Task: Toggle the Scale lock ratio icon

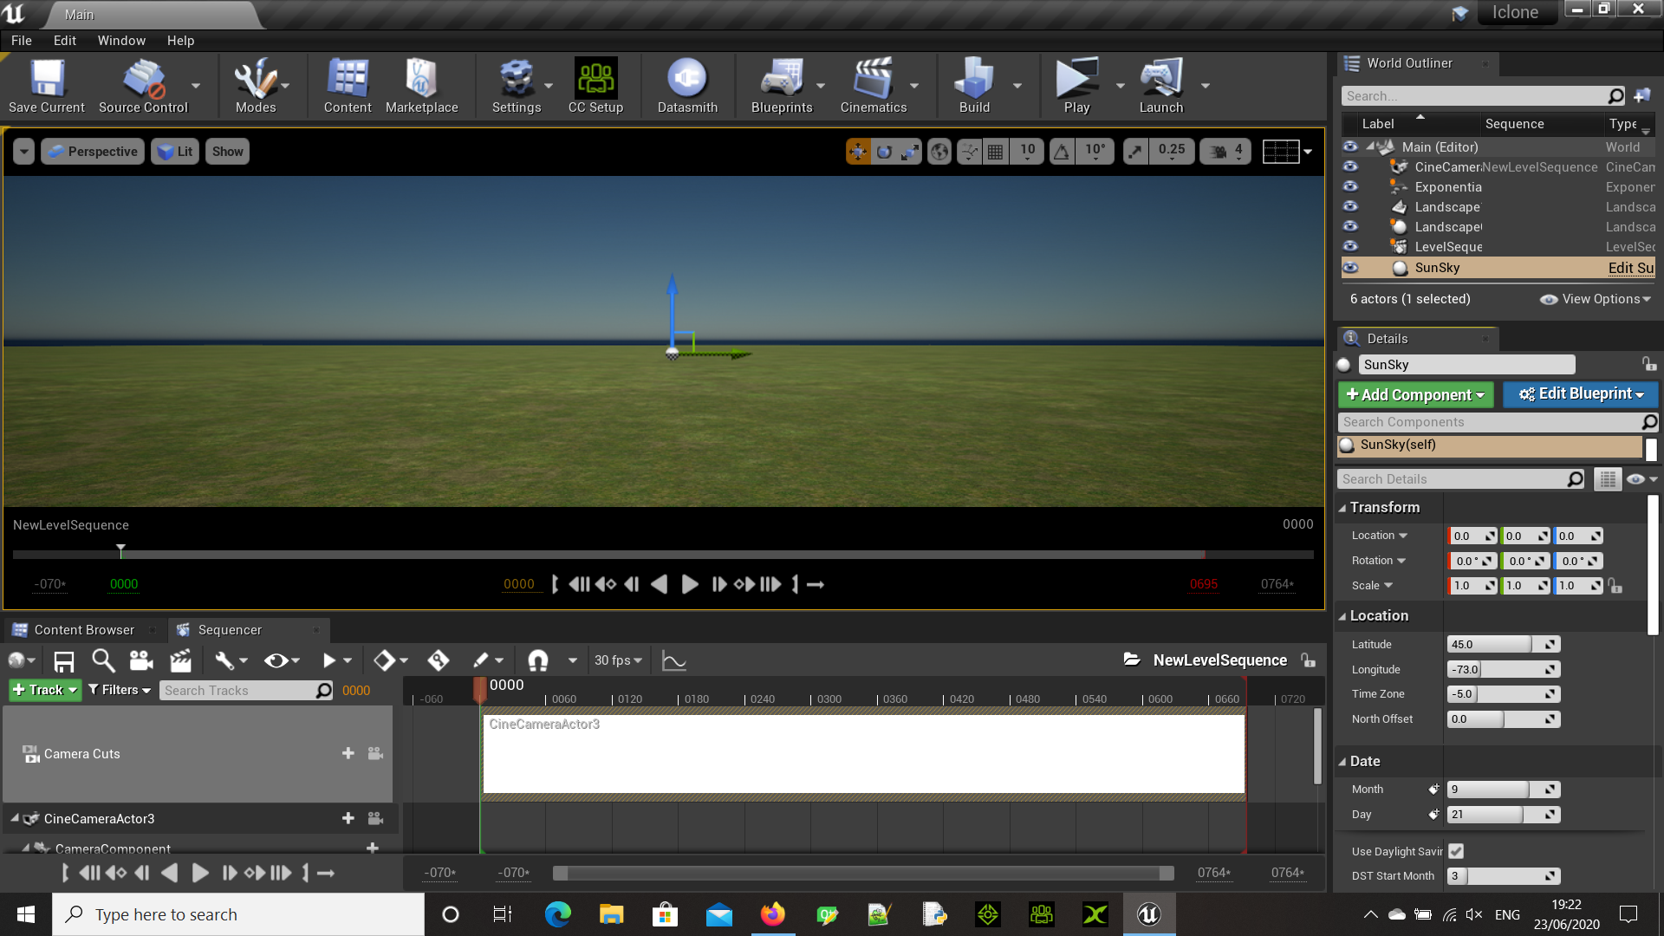Action: [x=1615, y=586]
